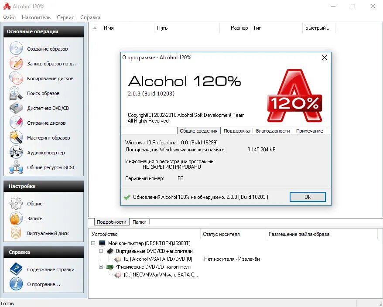
Task: Collapse the Виртуальные DVD/CD-накопители node
Action: pyautogui.click(x=101, y=251)
